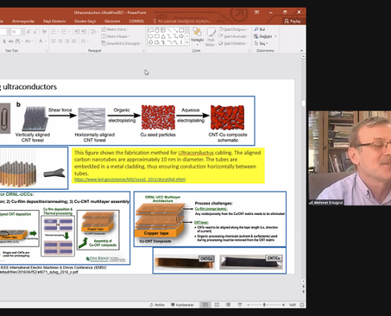Toggle Açıklamalar (Comments) pane
The width and height of the screenshot is (391, 316).
[x=182, y=305]
